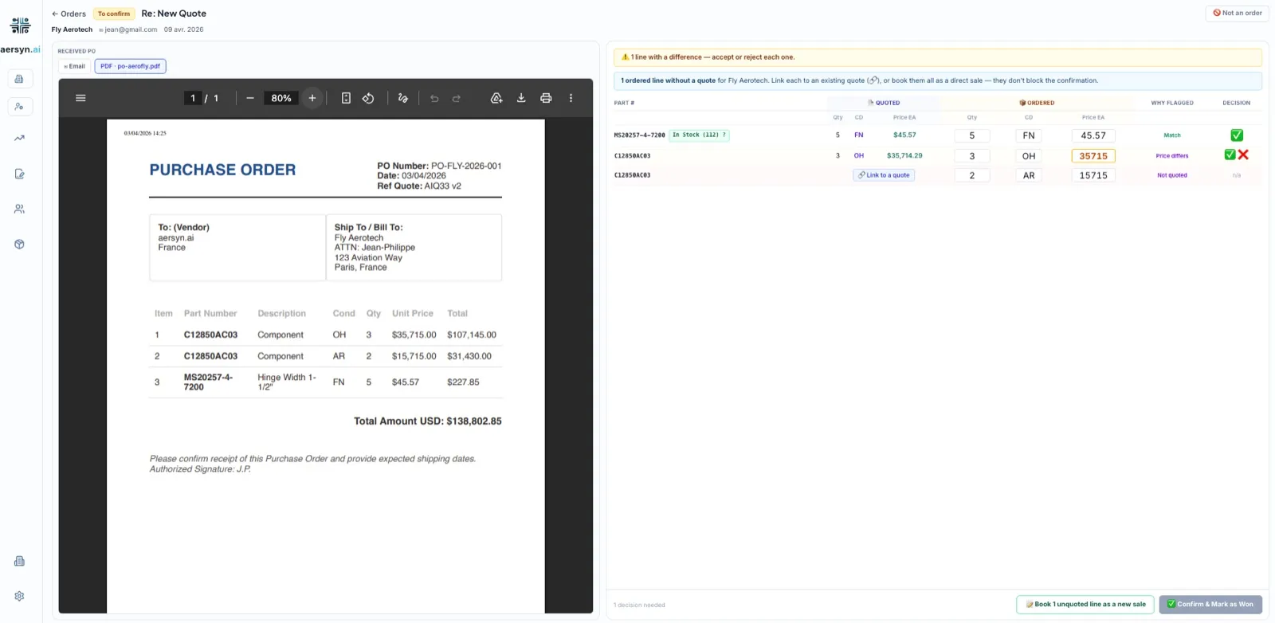Select the PDF draw annotation tool

point(403,98)
